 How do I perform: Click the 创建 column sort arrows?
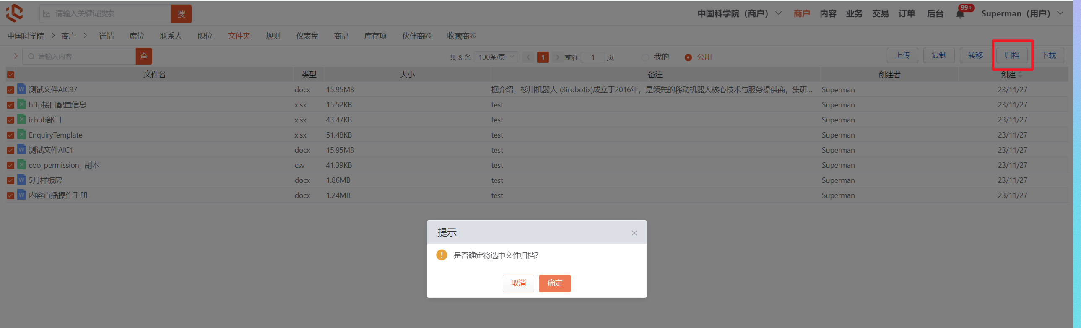pos(1020,75)
